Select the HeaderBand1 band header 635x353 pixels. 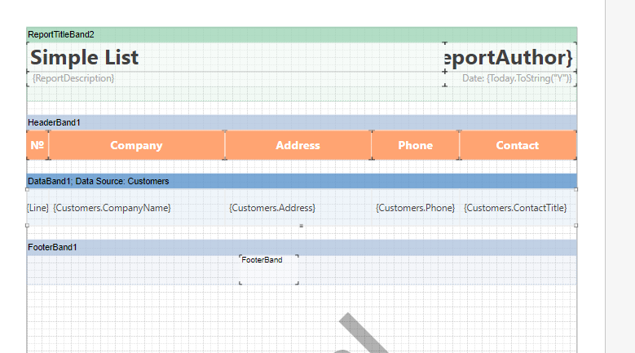[x=302, y=122]
